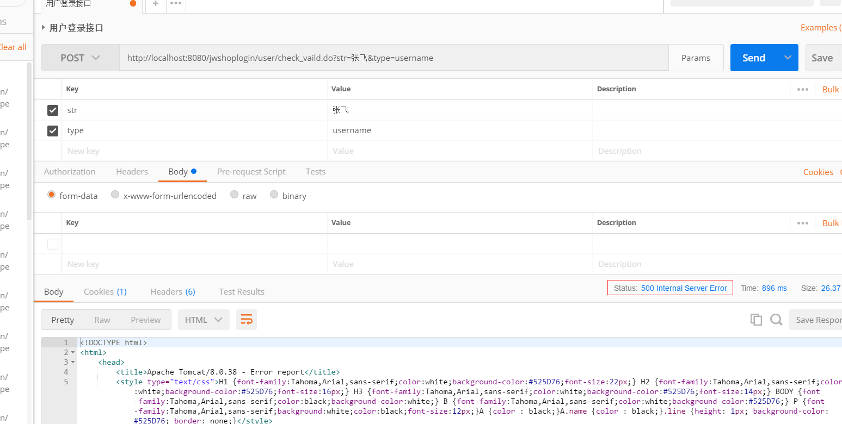Uncheck the type parameter

point(52,130)
